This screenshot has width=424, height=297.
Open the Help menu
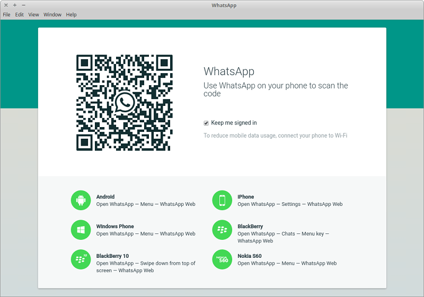pos(71,15)
